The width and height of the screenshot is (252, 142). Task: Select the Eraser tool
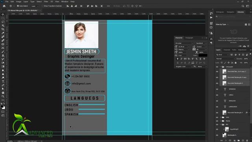(x=3, y=63)
